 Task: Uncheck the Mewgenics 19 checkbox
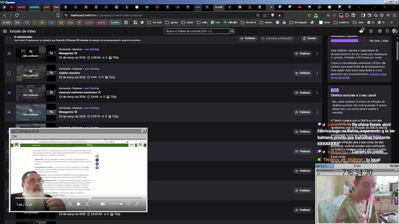(9, 112)
